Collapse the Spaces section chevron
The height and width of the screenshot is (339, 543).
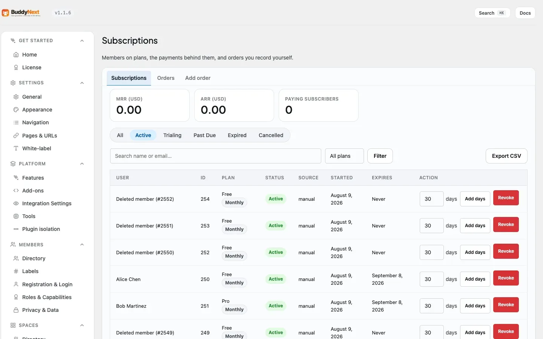click(82, 325)
